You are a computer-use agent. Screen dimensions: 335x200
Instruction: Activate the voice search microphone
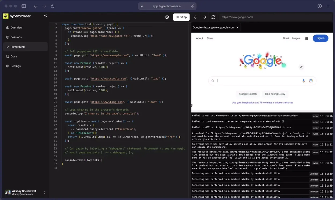(x=304, y=81)
